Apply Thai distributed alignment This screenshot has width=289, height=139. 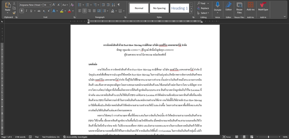tap(99, 11)
